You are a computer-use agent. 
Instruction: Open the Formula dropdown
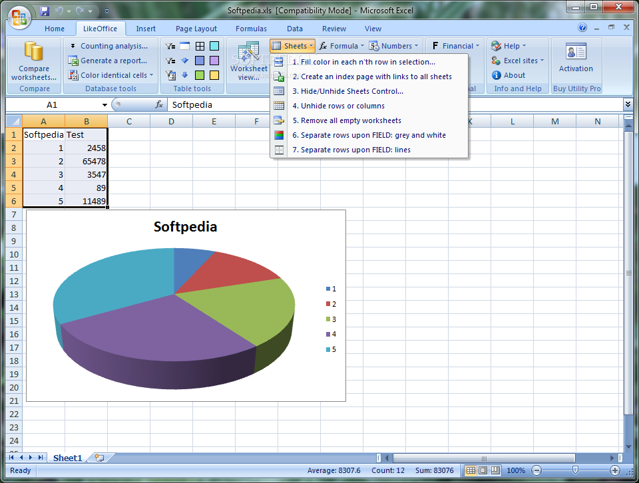(341, 46)
